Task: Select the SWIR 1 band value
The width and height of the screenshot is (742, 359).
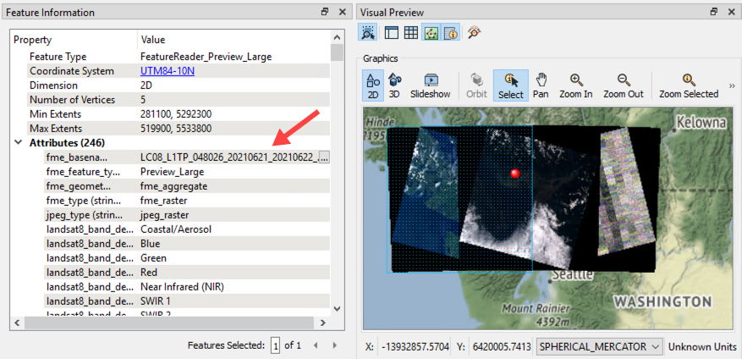Action: click(x=156, y=301)
